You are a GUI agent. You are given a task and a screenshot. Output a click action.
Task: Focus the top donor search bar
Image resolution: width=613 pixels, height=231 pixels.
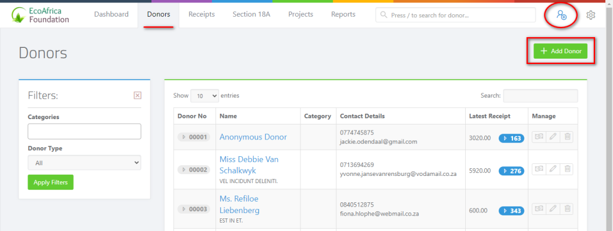pos(456,15)
